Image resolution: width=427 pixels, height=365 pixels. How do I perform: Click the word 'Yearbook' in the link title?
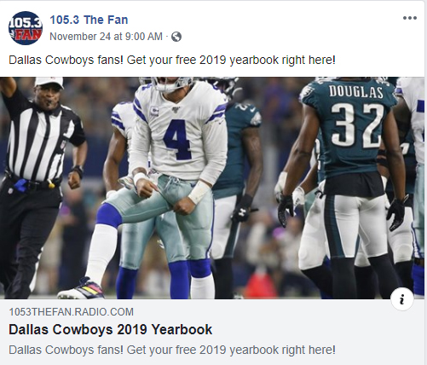182,329
